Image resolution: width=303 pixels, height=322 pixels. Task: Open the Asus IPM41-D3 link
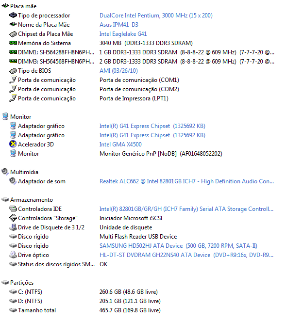(x=119, y=25)
